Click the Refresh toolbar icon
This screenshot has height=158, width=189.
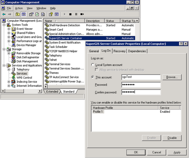point(37,14)
